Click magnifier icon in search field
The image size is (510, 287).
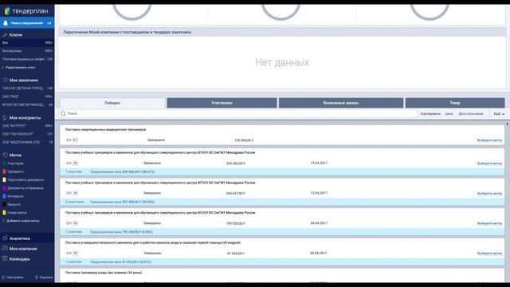coord(63,113)
